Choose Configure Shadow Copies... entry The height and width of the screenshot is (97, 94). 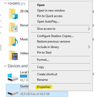[55, 36]
